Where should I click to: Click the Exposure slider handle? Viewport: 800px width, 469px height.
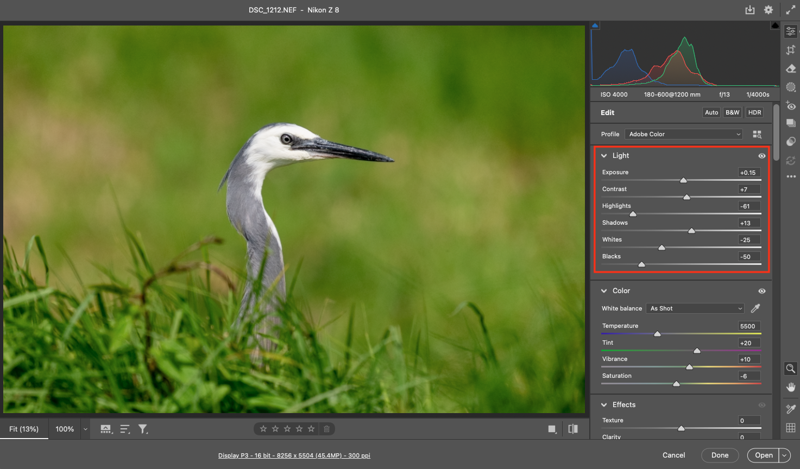(x=683, y=180)
